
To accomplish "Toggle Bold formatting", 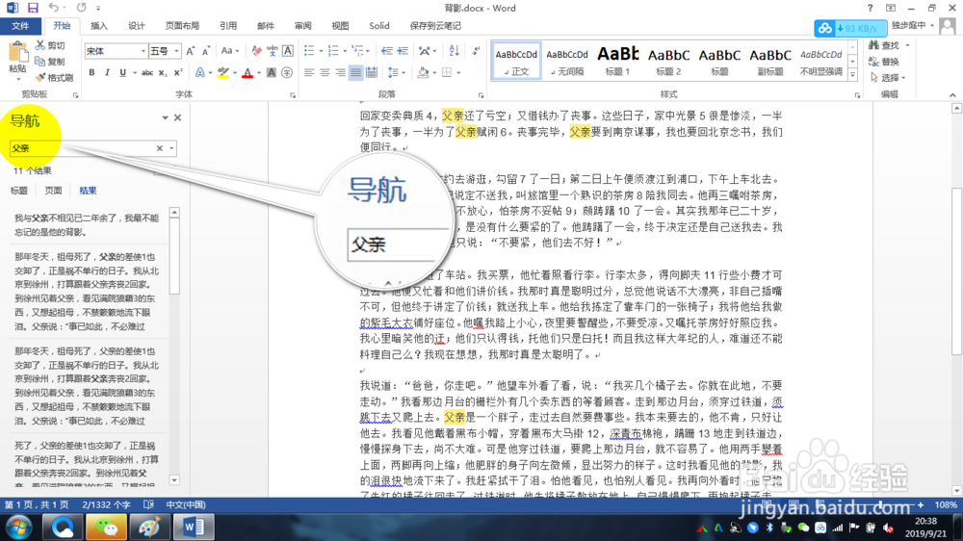I will coord(91,72).
